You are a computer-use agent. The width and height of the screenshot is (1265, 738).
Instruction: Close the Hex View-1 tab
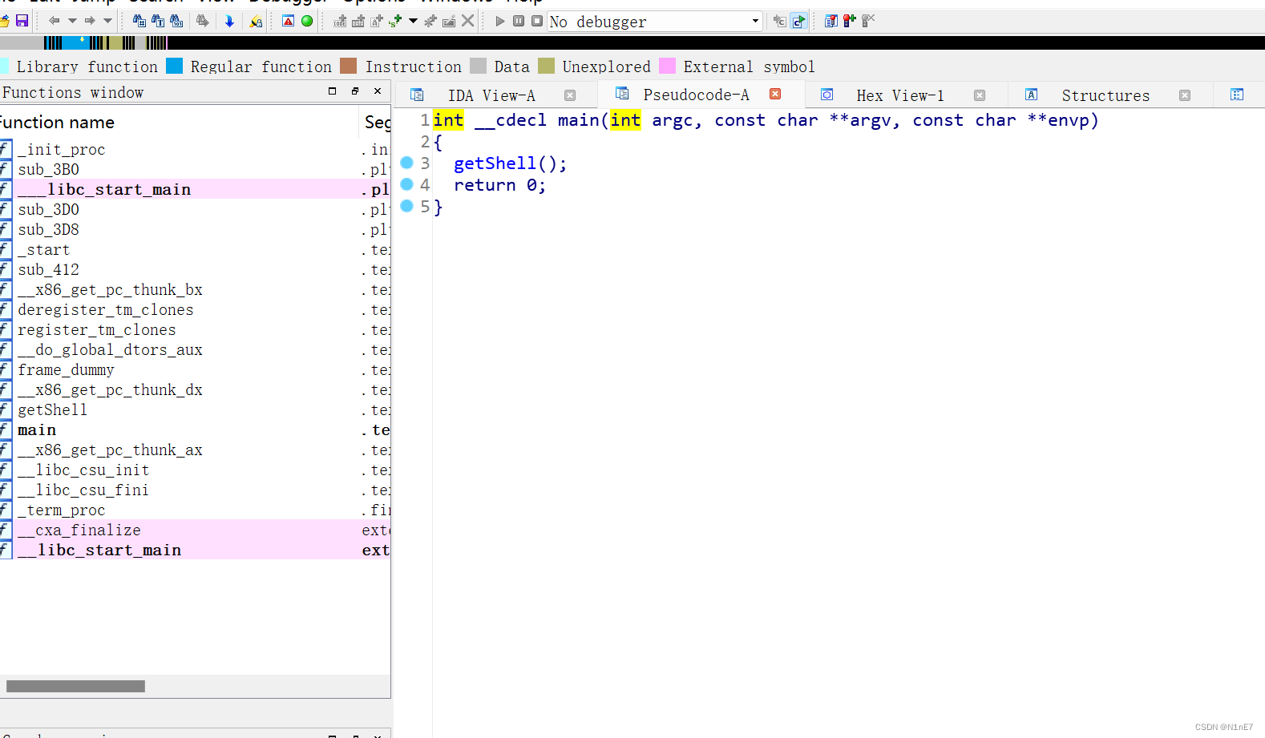pyautogui.click(x=980, y=95)
